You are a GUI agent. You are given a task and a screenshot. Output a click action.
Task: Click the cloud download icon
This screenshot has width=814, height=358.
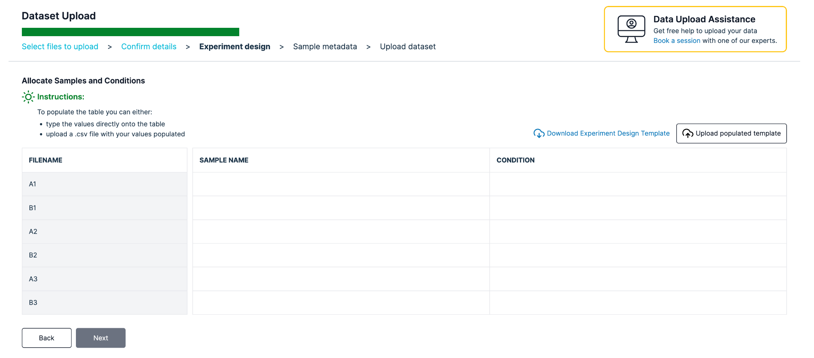pos(539,134)
